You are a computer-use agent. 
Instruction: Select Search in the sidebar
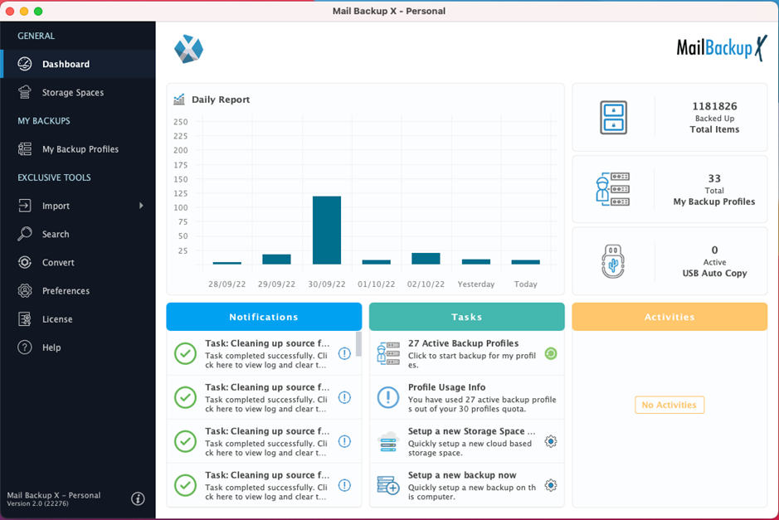tap(78, 234)
